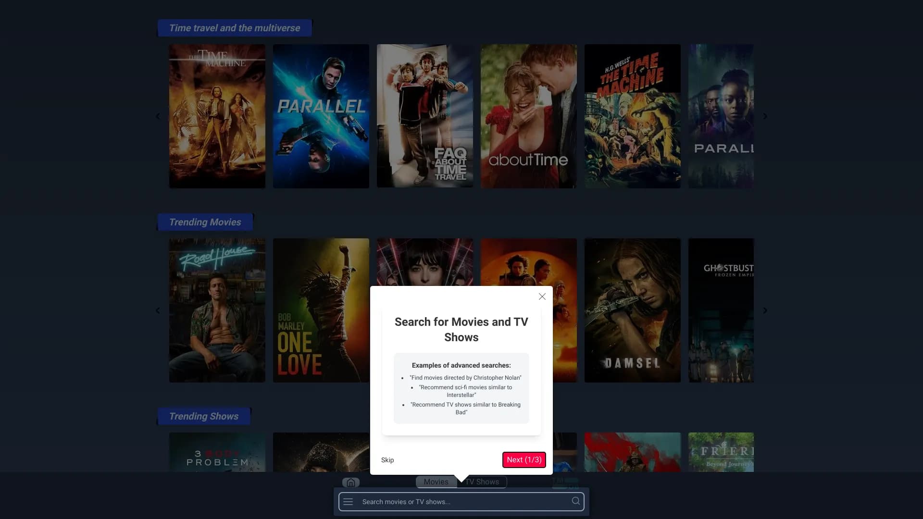Click the right chevron on Time travel row
923x519 pixels.
765,116
